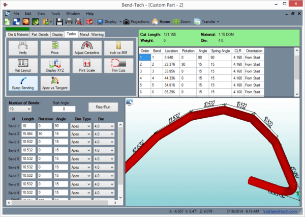Switch to the Die & Material tab
Viewport: 305px width, 217px height.
(x=18, y=34)
